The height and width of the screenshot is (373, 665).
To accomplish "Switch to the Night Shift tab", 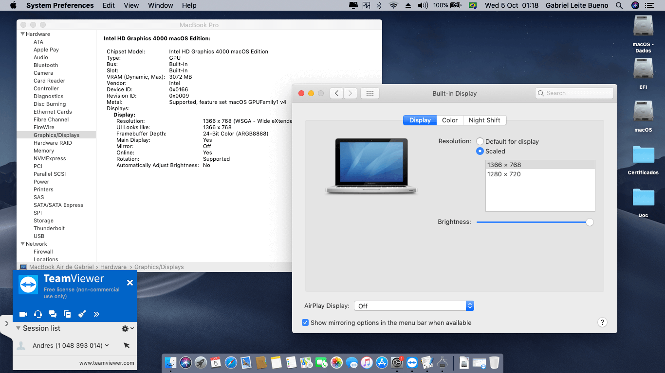I will pyautogui.click(x=484, y=120).
